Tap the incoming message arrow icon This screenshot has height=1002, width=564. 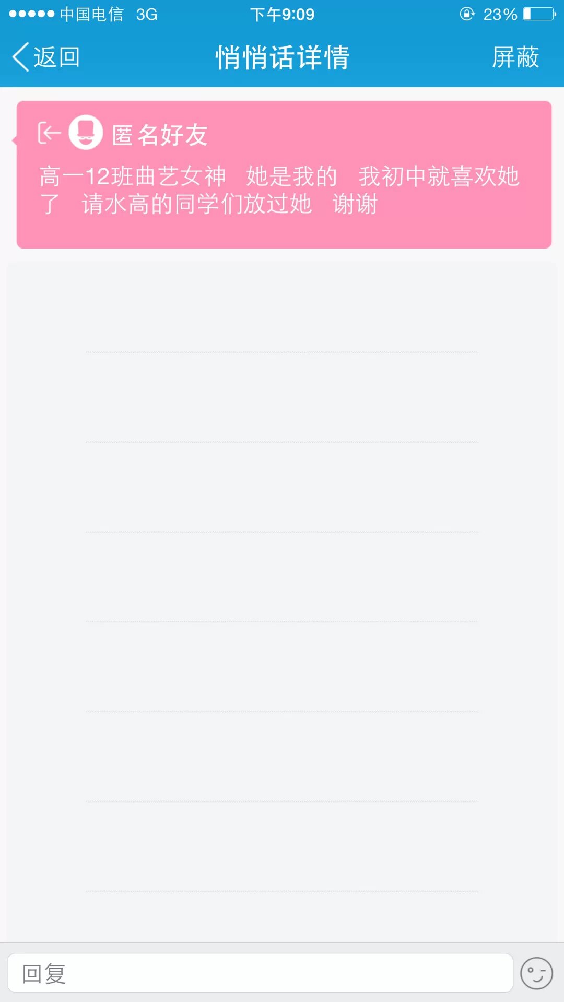coord(49,133)
